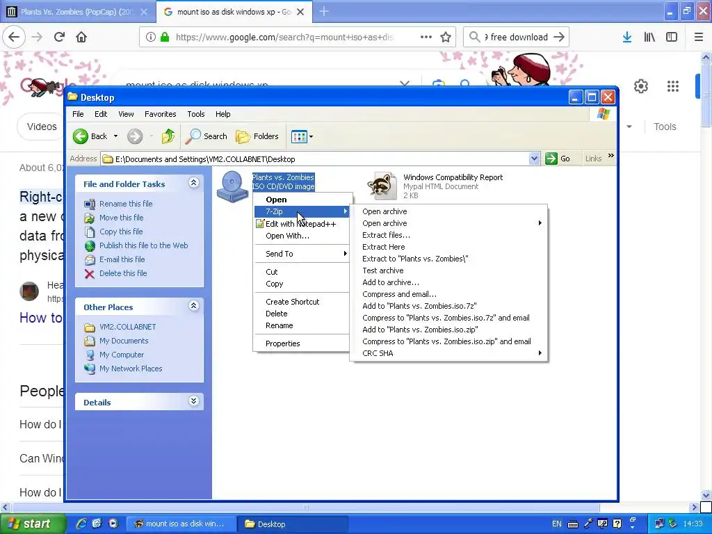
Task: Click Explorer green Back arrow
Action: pyautogui.click(x=81, y=136)
